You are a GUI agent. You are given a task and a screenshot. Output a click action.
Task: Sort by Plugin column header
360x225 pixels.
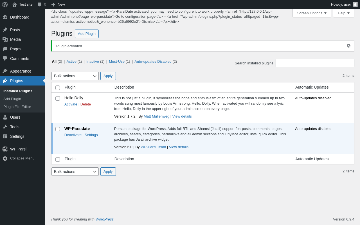click(x=70, y=87)
